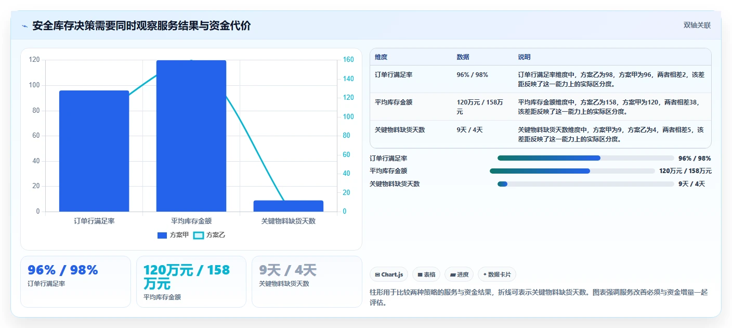Click the 数据卡片 chip
The image size is (732, 328).
[497, 274]
